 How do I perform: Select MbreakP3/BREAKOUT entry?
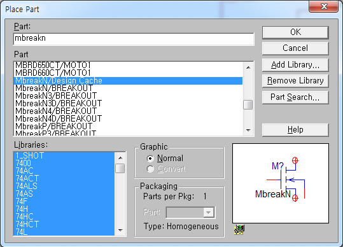pos(129,133)
